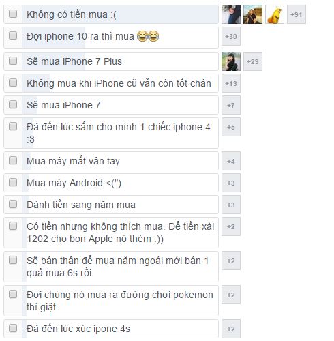Check the "Dành tiền sang năm mua" box

(x=13, y=204)
